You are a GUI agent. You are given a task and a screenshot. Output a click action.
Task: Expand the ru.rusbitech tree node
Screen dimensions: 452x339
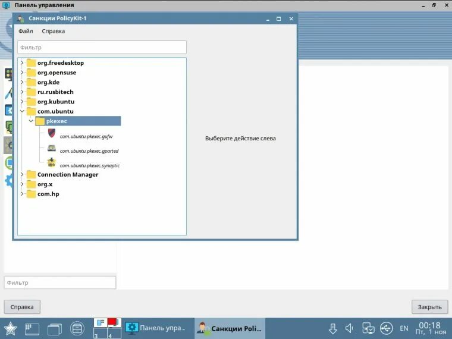(x=22, y=92)
